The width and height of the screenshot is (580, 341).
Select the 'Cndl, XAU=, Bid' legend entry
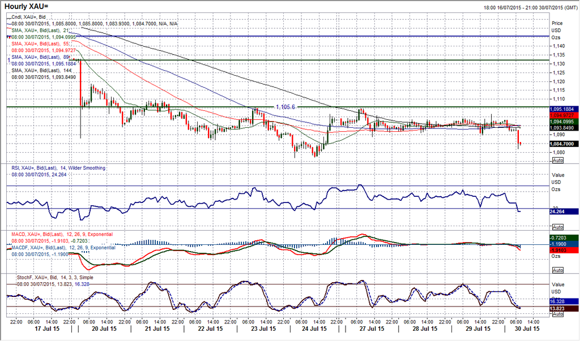point(28,17)
